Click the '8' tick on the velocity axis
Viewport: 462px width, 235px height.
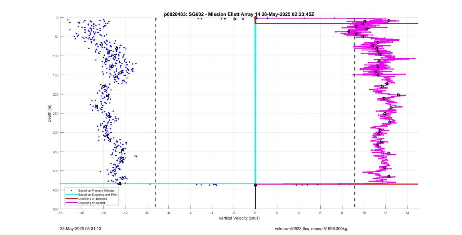pos(342,212)
